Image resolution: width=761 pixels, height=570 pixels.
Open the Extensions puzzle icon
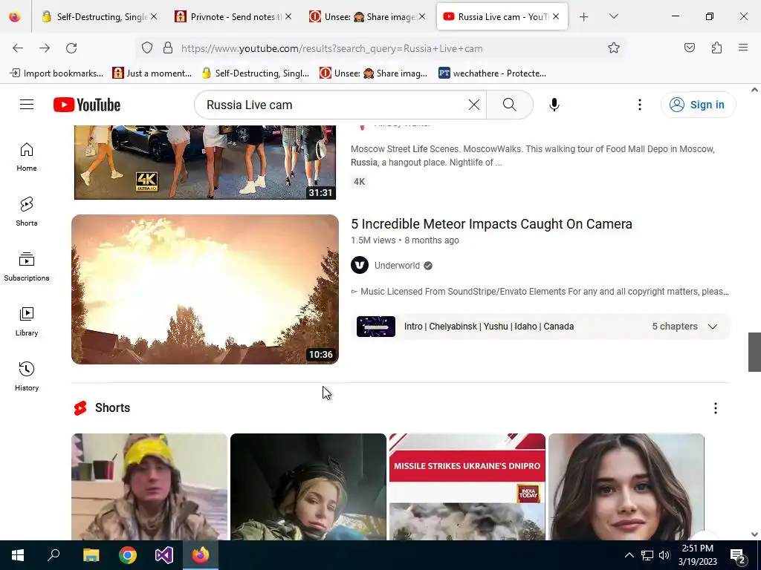716,48
